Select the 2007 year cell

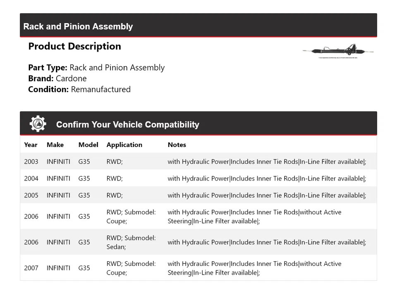point(31,268)
